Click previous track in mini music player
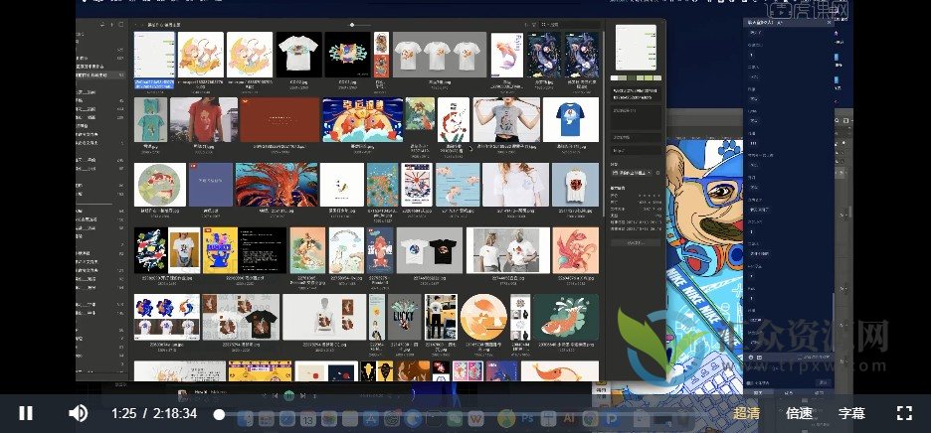This screenshot has width=936, height=433. click(x=276, y=395)
